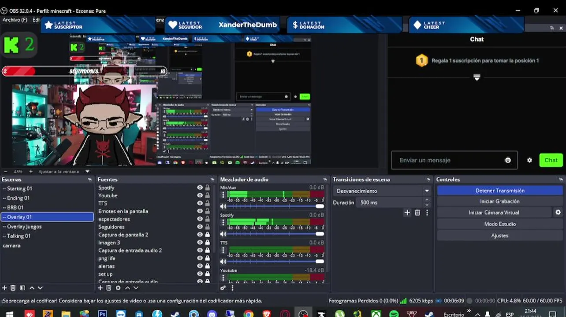Open Chrome from Windows taskbar
The image size is (566, 317).
tap(248, 314)
